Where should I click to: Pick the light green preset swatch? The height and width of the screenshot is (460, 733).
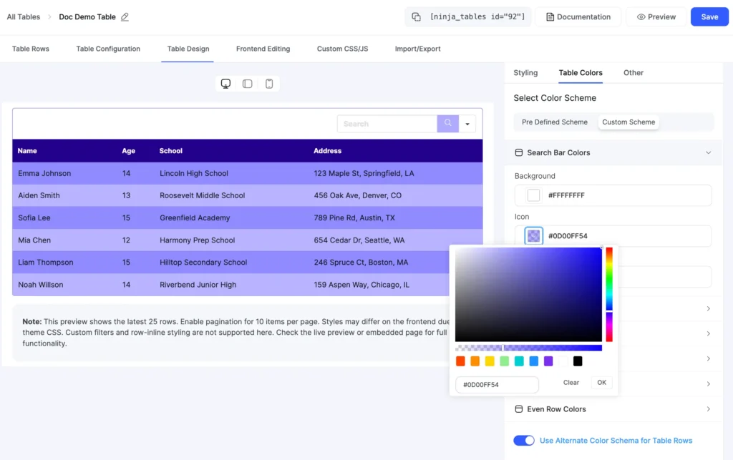[x=505, y=361]
